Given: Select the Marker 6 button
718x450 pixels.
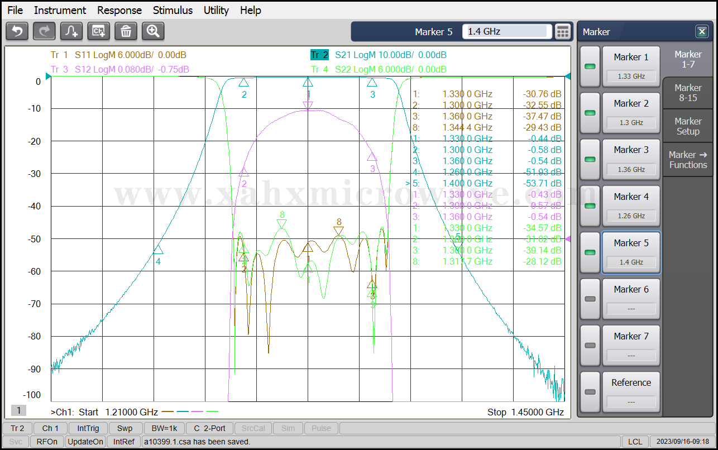Looking at the screenshot, I should (x=631, y=299).
